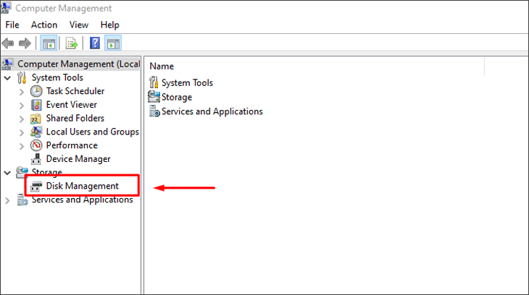This screenshot has width=529, height=295.
Task: Open the Action menu
Action: pyautogui.click(x=44, y=25)
